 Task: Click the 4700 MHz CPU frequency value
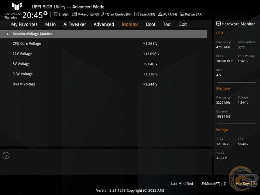pos(223,47)
